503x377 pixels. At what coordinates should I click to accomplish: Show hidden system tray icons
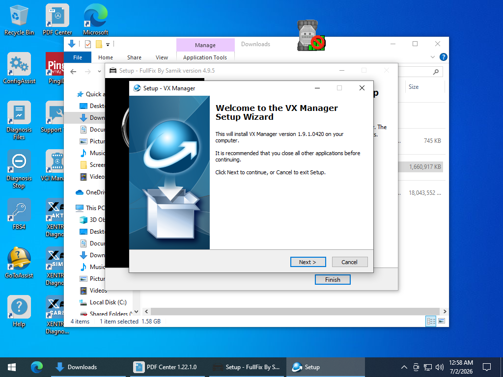404,367
